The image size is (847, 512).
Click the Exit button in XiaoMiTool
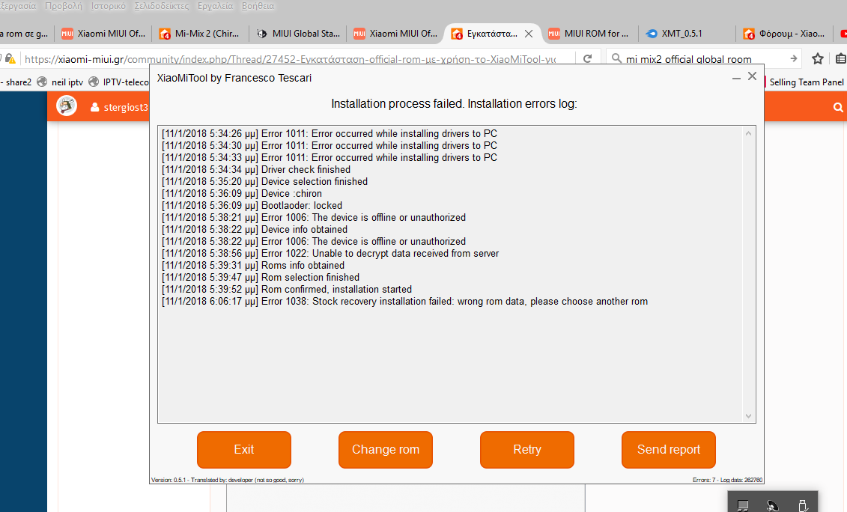click(243, 449)
